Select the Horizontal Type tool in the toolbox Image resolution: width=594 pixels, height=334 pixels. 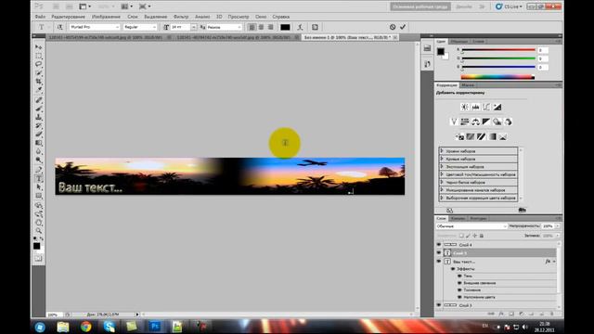39,178
